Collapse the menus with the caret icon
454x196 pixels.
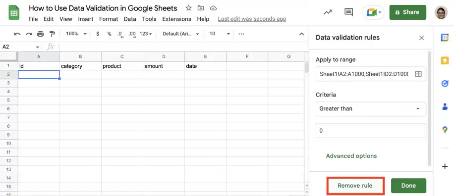301,34
